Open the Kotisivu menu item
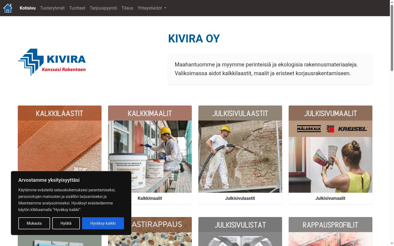Image resolution: width=394 pixels, height=246 pixels. pos(28,8)
